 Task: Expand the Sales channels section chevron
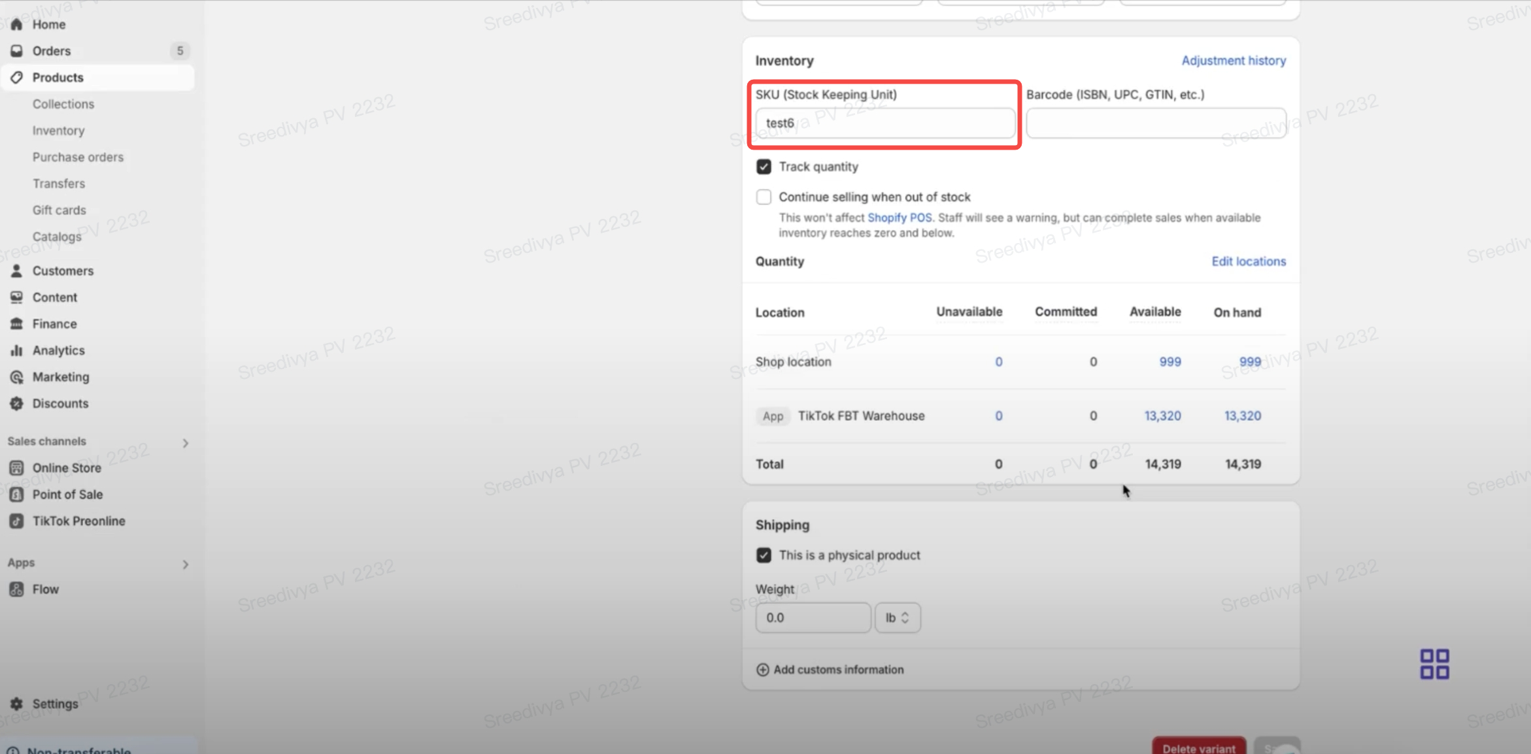[x=186, y=443]
